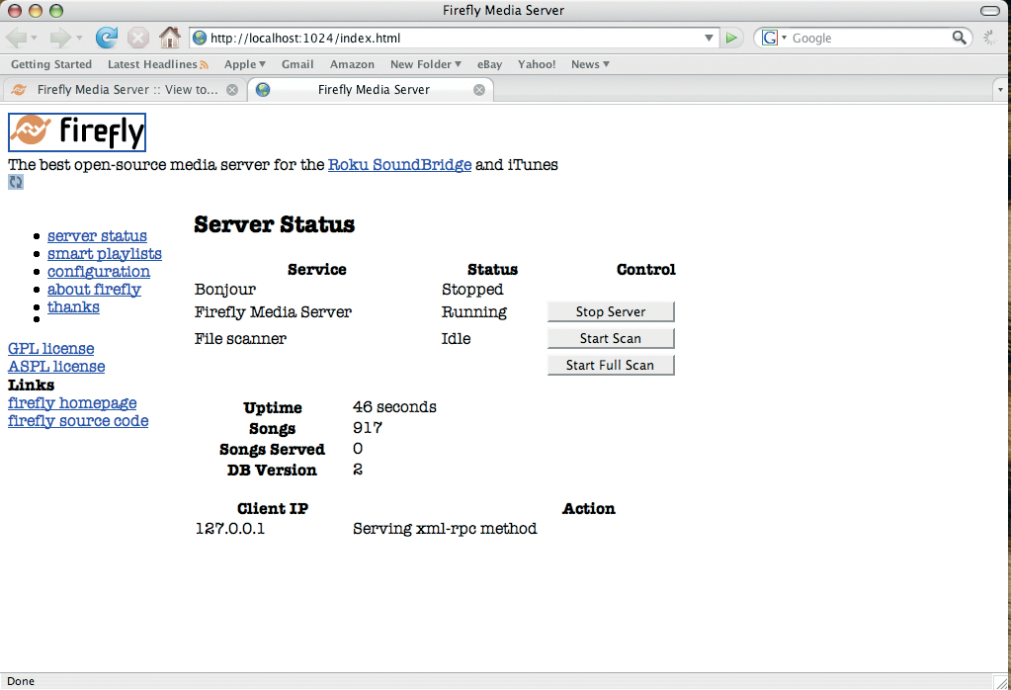Close the first Firefly Media Server tab
Image resolution: width=1011 pixels, height=690 pixels.
tap(232, 90)
